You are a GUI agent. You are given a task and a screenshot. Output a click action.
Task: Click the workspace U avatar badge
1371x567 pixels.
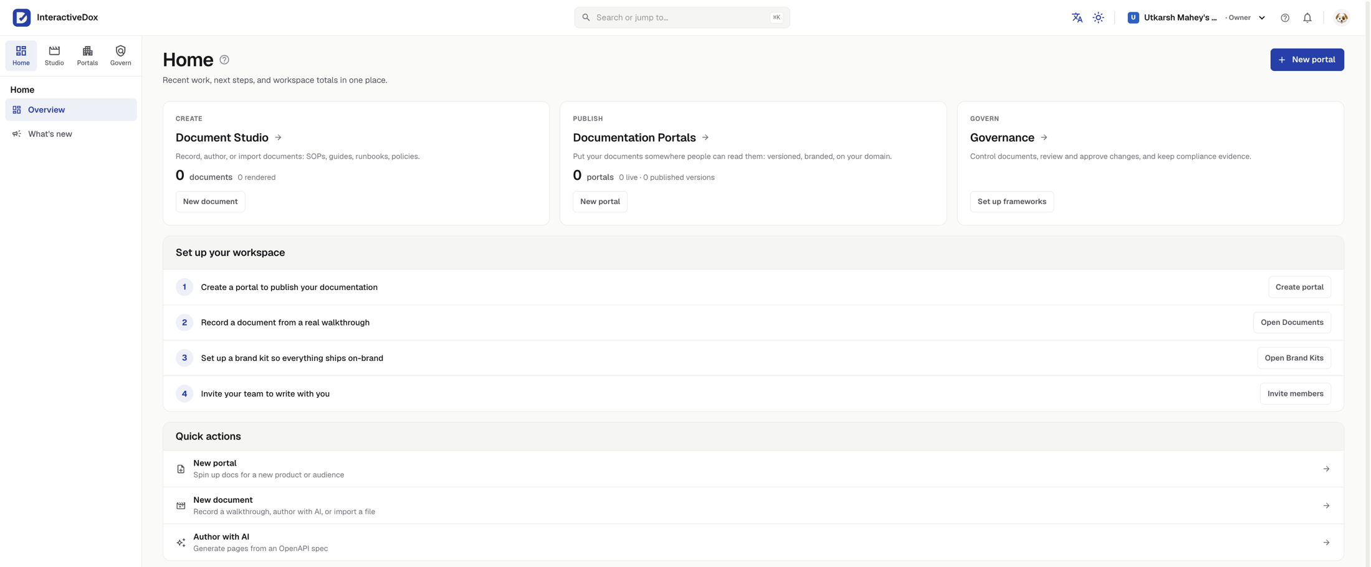(x=1133, y=17)
